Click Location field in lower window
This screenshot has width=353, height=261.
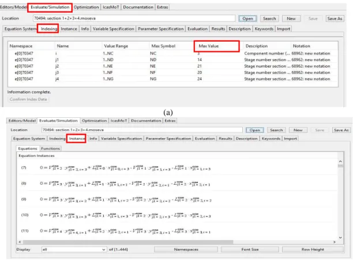tap(142, 130)
